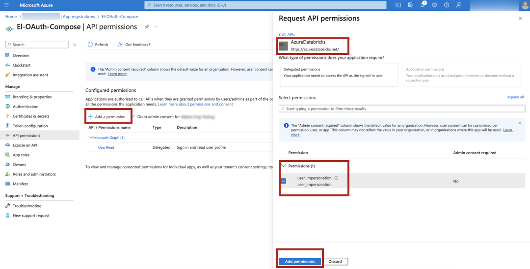The width and height of the screenshot is (530, 269).
Task: Open User.Read permission link
Action: click(x=106, y=147)
